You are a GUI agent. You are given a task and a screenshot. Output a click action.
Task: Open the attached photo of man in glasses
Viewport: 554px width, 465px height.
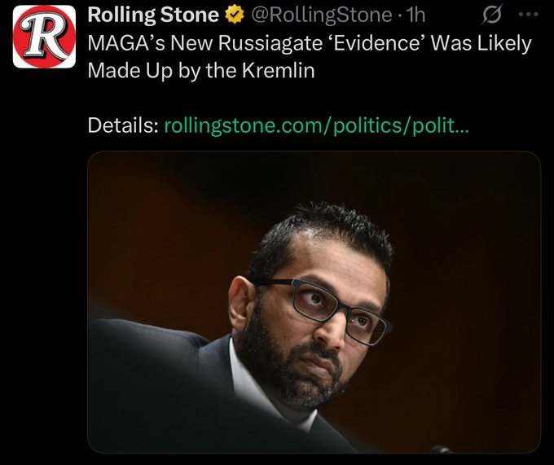pos(314,301)
